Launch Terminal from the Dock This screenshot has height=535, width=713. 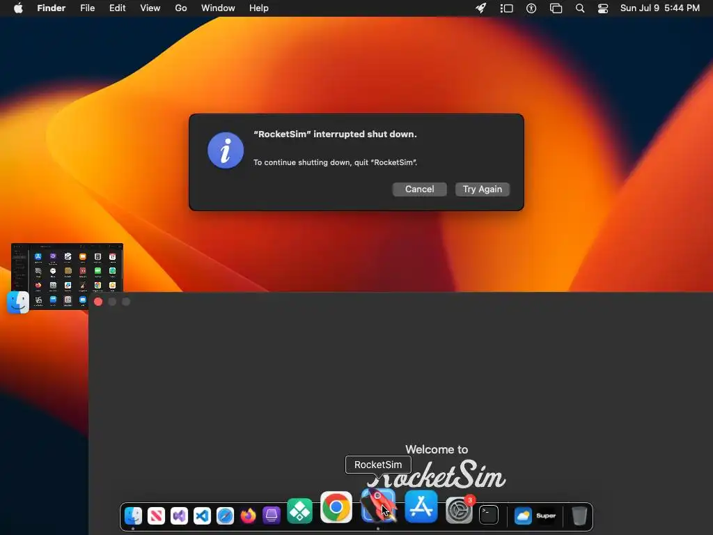[489, 515]
